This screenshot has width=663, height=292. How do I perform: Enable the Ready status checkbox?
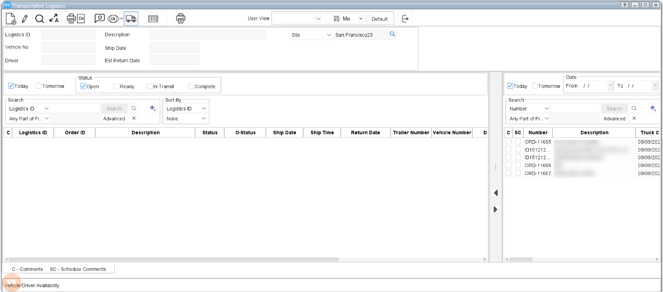[117, 86]
